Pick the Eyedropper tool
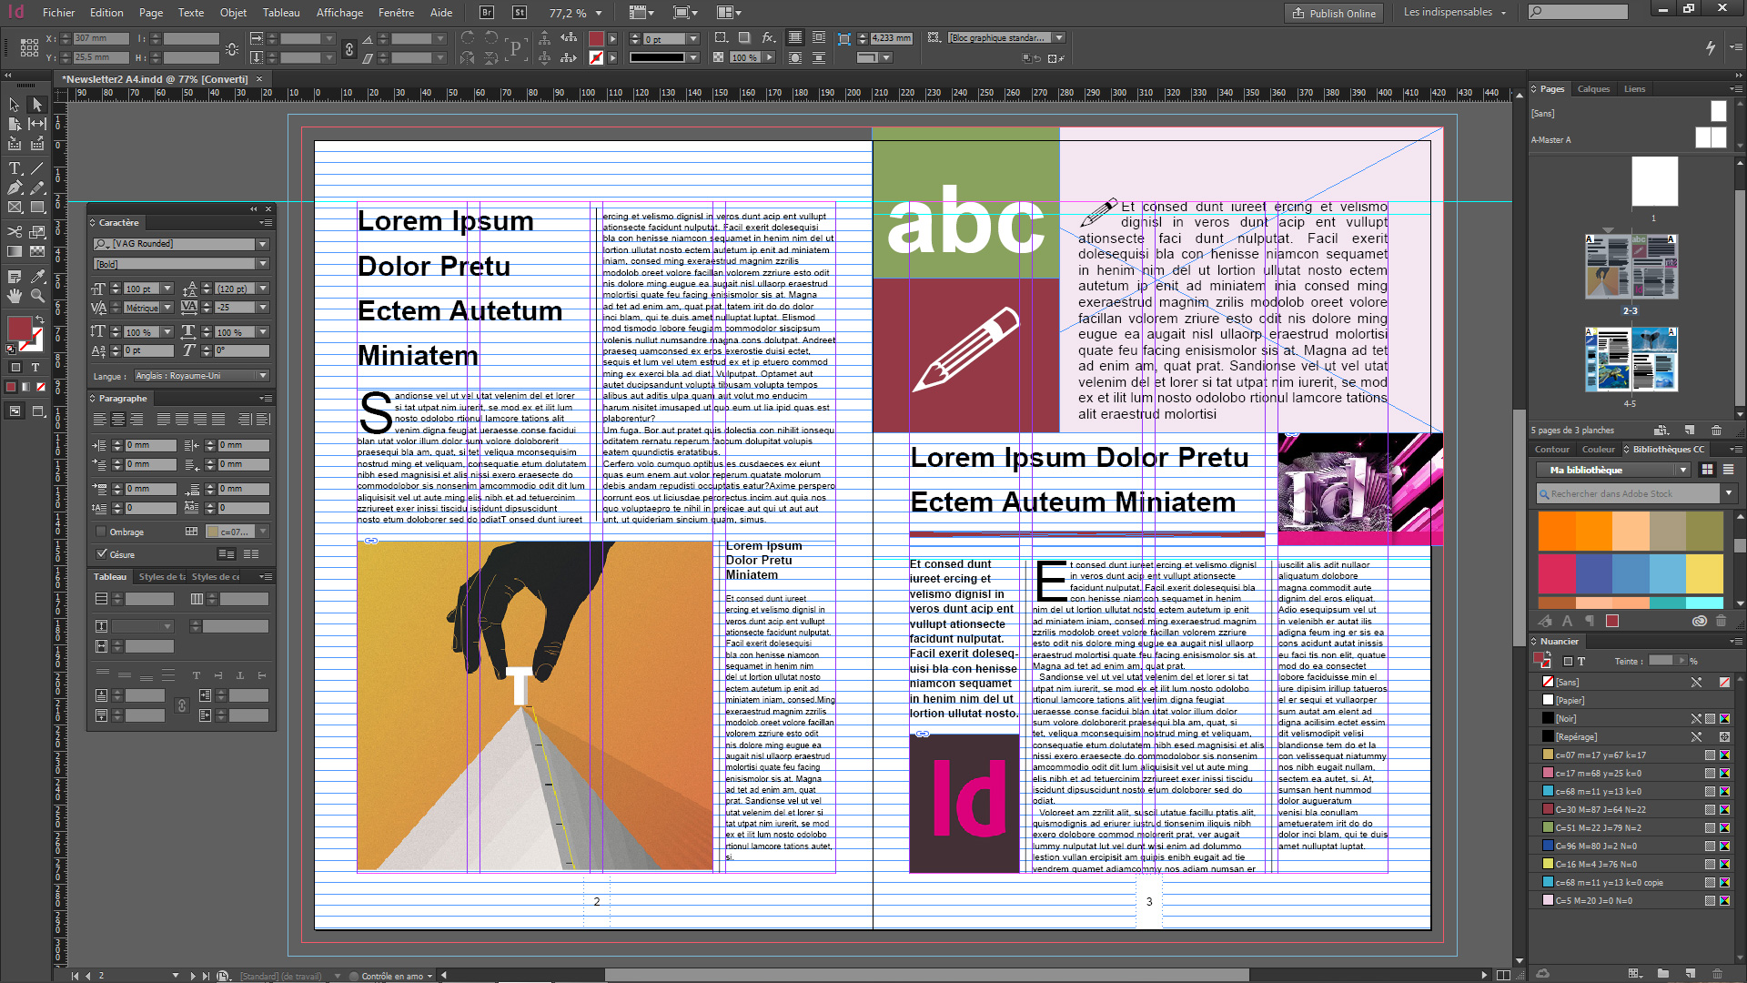 [37, 276]
